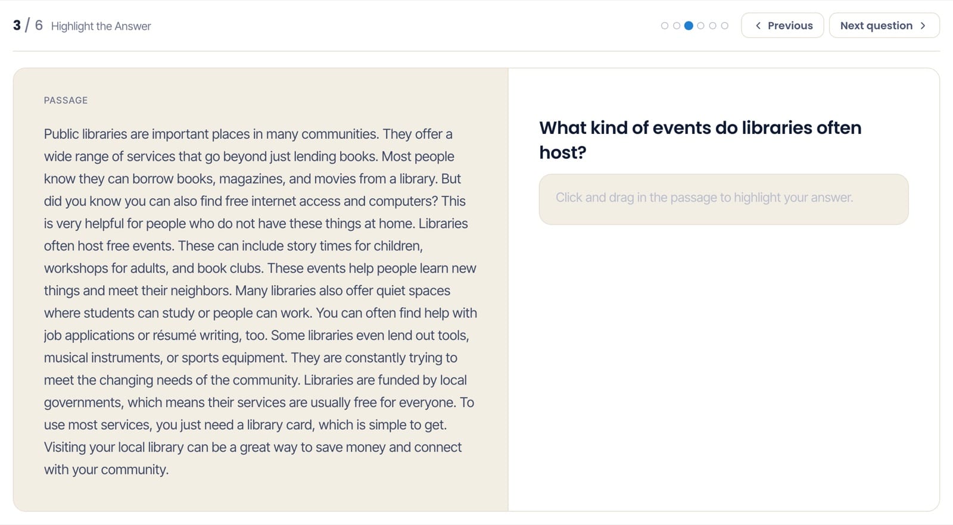Select the fourth progress dot
This screenshot has height=525, width=953.
[x=700, y=26]
